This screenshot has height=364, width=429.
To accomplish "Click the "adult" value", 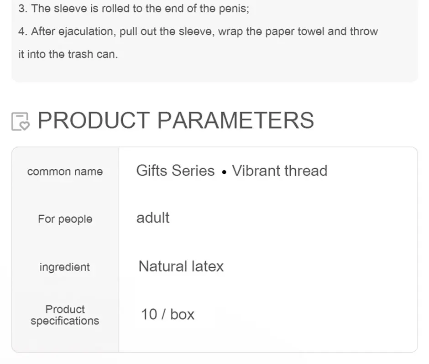I will [x=153, y=218].
